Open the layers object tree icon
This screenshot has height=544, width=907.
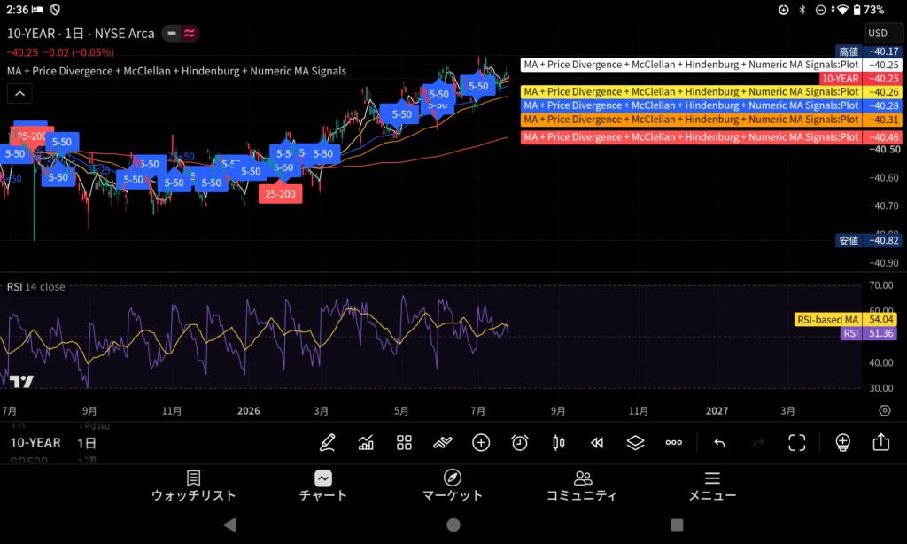click(x=635, y=443)
